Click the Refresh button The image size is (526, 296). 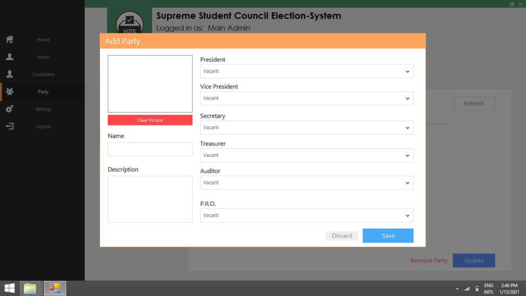[473, 103]
